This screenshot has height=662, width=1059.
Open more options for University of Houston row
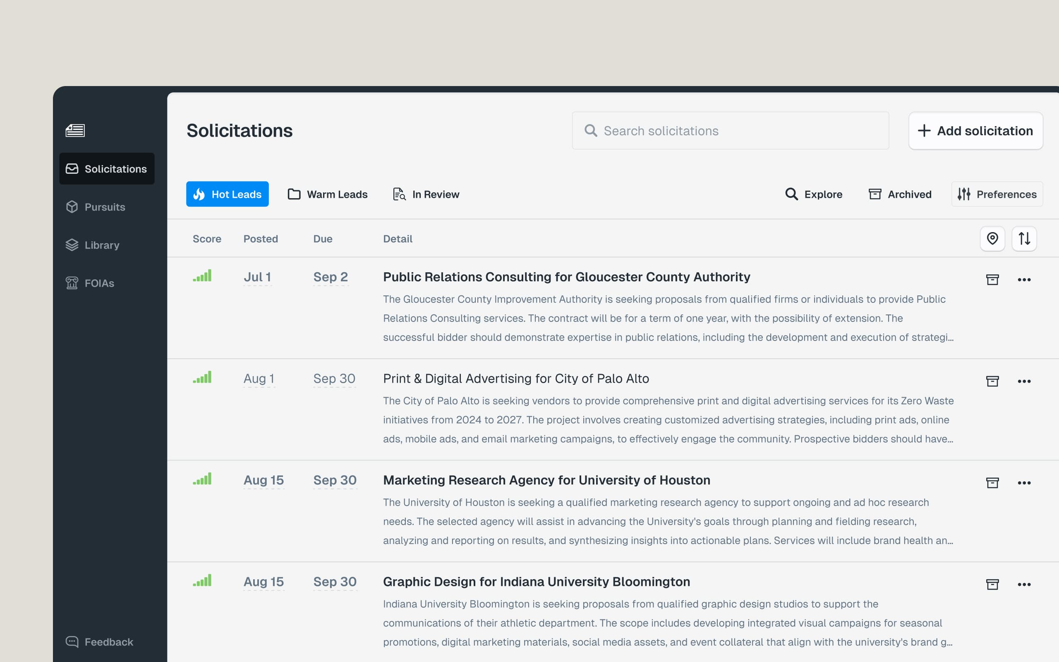click(x=1024, y=482)
